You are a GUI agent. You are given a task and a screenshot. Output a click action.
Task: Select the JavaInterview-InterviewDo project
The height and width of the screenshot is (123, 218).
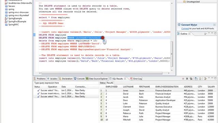click(x=18, y=3)
